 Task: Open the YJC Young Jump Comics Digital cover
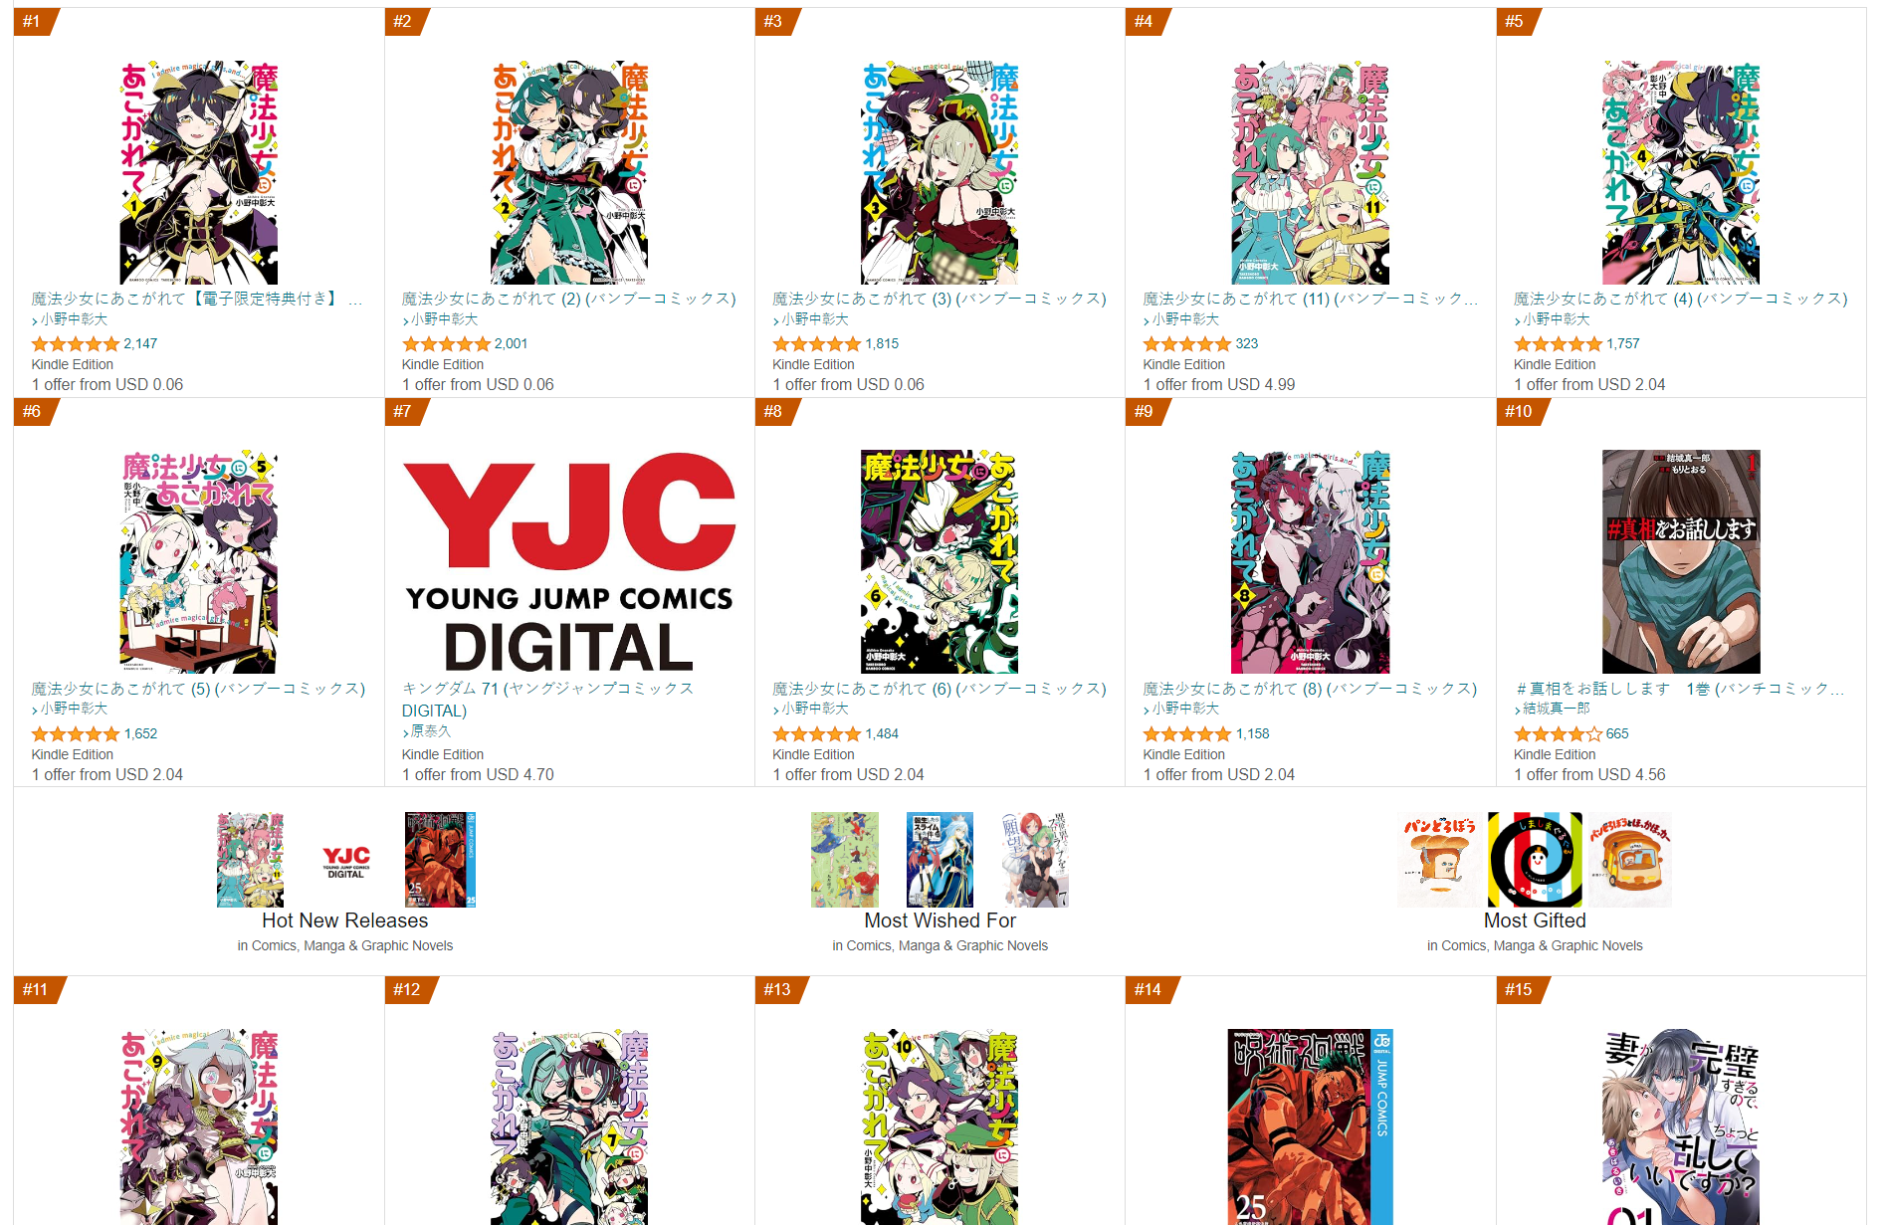pos(569,561)
